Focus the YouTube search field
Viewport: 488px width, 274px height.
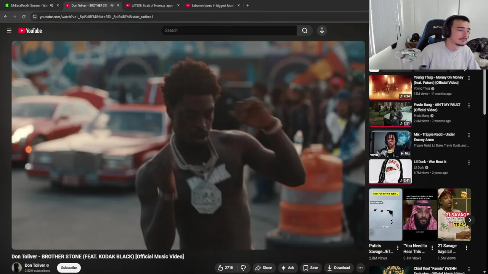coord(229,30)
